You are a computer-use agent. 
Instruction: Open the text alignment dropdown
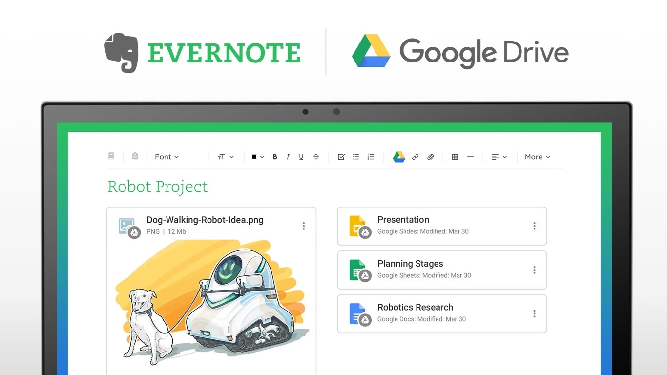click(x=499, y=157)
